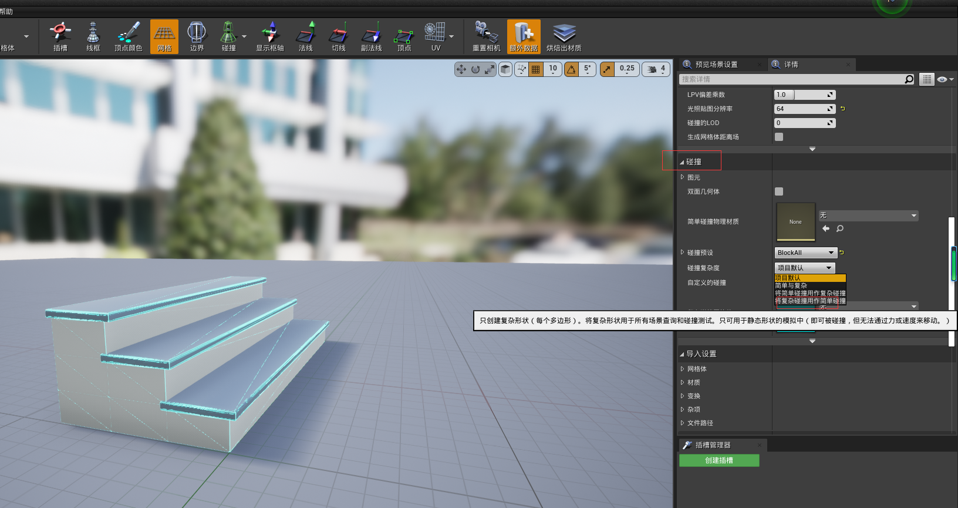Use selected asset arrow for physical material
958x508 pixels.
pyautogui.click(x=826, y=228)
